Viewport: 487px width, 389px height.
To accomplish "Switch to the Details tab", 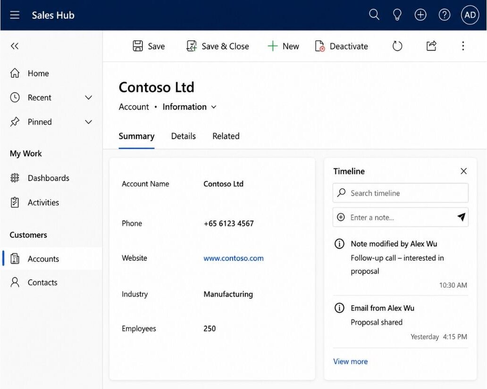I will click(x=183, y=136).
